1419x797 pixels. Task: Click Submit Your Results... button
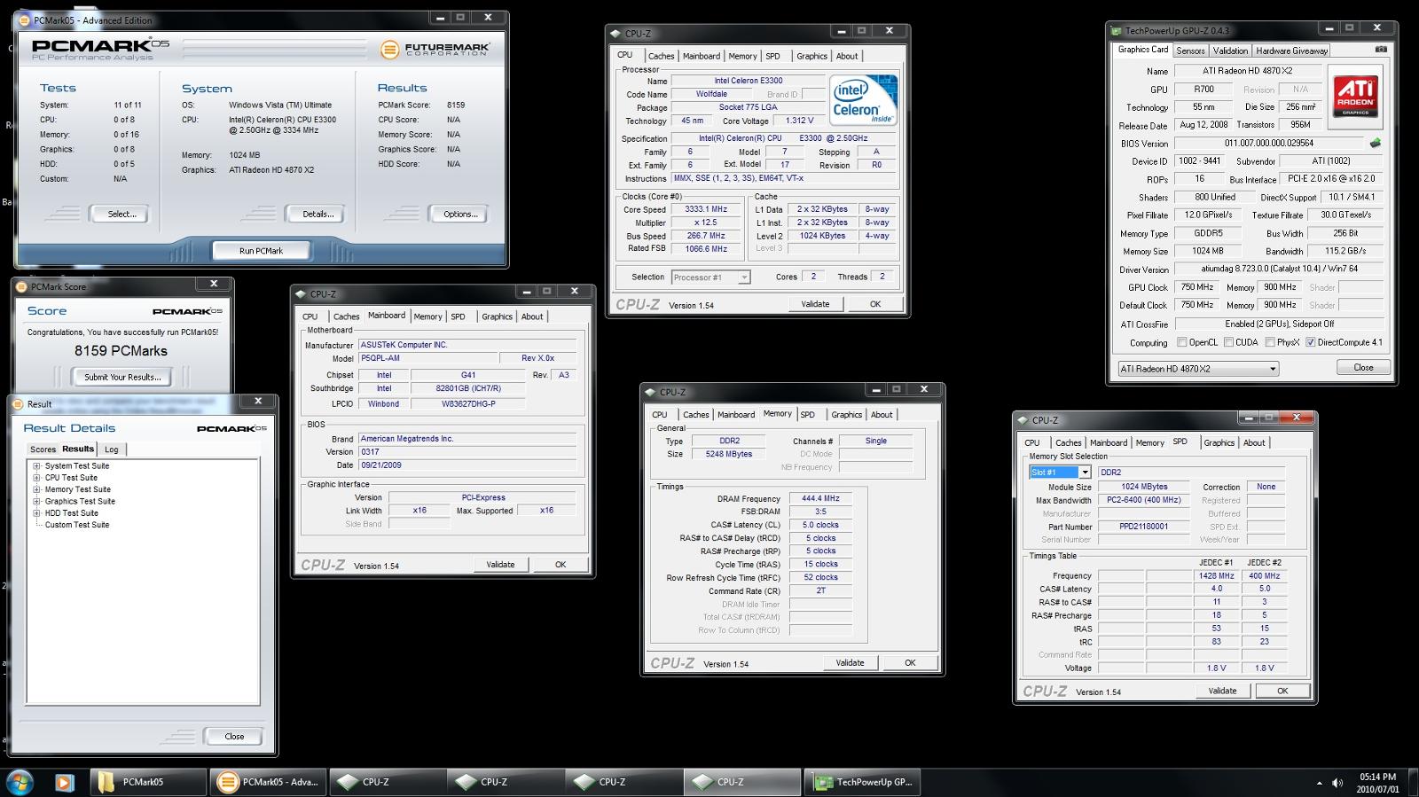122,377
